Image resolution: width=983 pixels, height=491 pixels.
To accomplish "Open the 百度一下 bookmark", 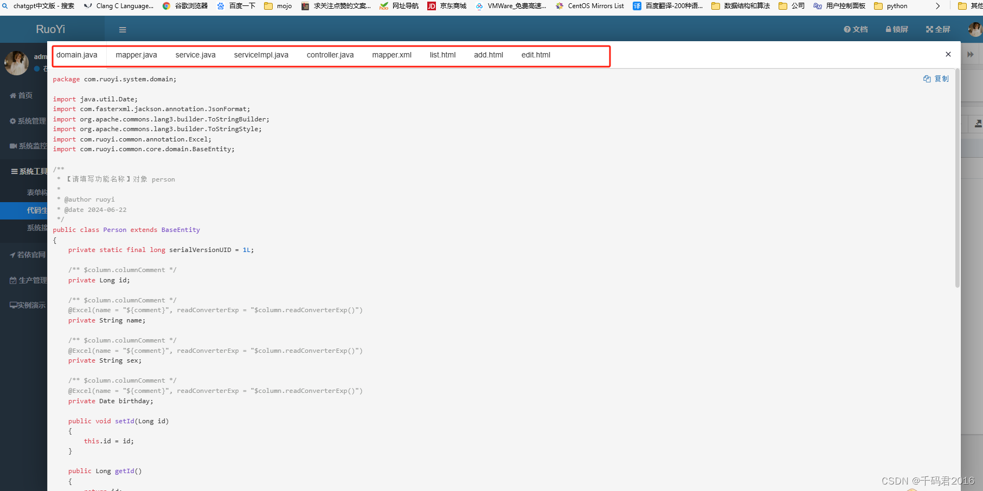I will [236, 6].
